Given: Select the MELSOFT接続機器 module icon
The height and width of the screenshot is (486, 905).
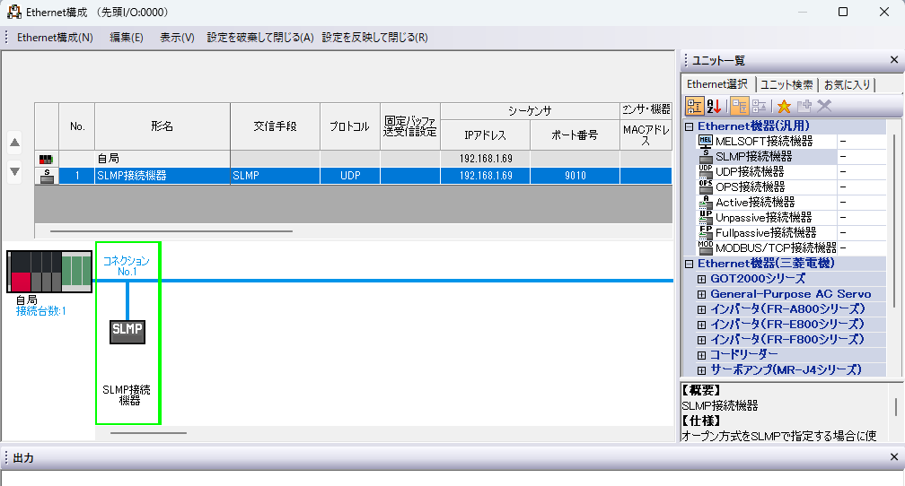Looking at the screenshot, I should (x=706, y=141).
